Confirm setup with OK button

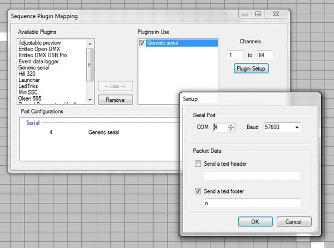(254, 221)
